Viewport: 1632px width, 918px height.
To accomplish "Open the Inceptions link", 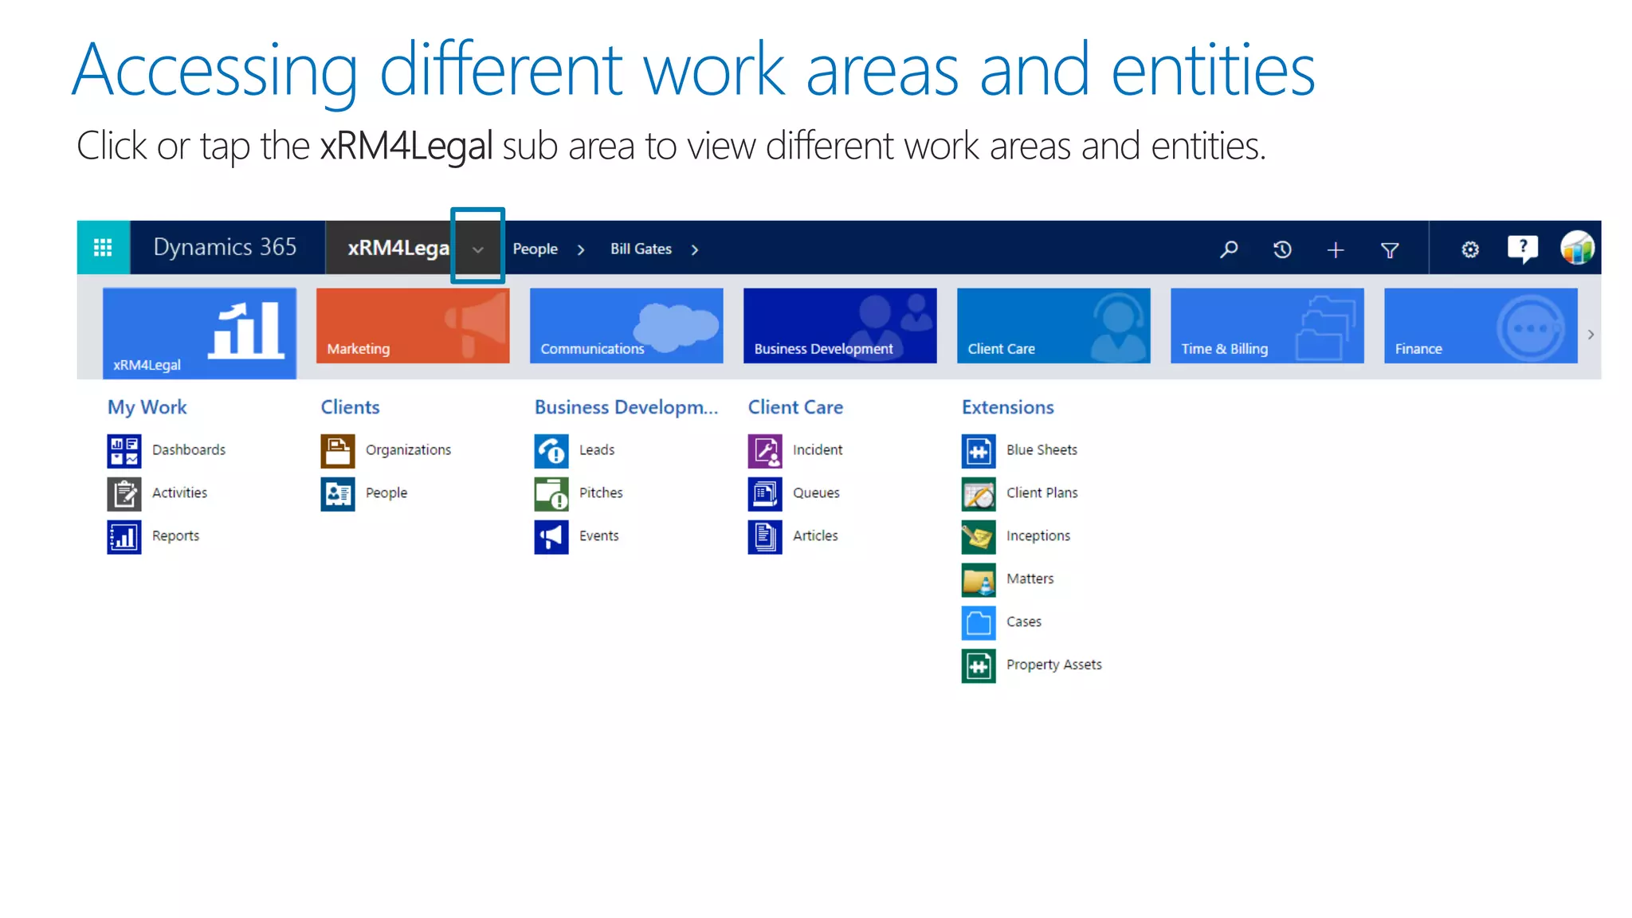I will (1038, 536).
